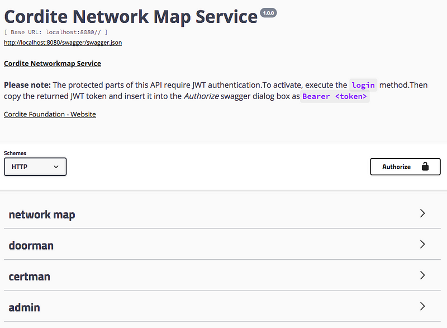Click the Authorize button label
This screenshot has width=447, height=328.
tap(396, 167)
